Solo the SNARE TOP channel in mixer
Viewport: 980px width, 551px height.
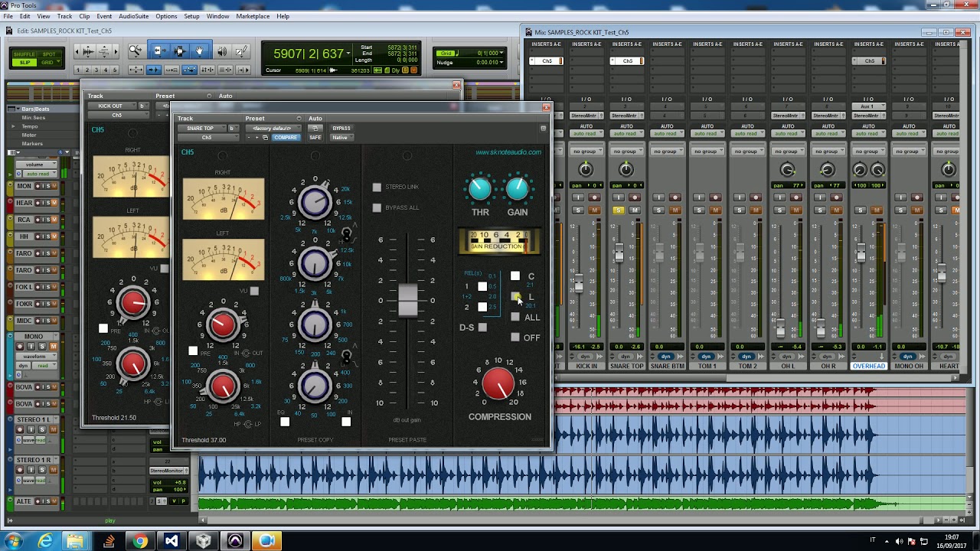619,210
